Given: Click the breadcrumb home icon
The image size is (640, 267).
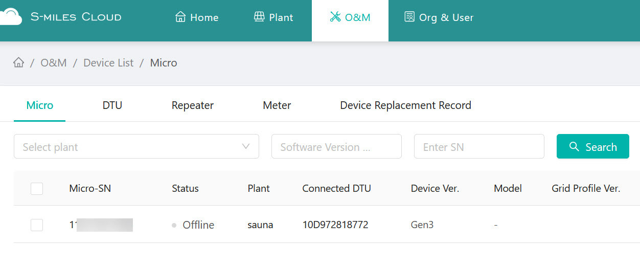Looking at the screenshot, I should 19,63.
